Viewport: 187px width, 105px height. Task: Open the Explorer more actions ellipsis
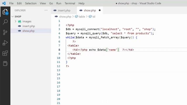[x=46, y=10]
